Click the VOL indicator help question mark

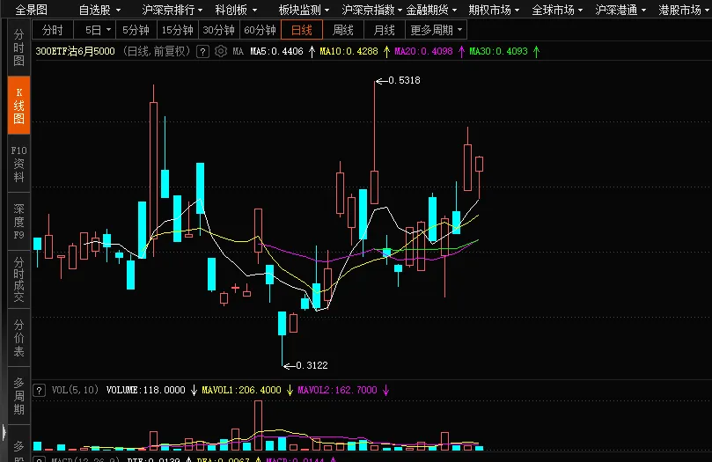coord(40,391)
